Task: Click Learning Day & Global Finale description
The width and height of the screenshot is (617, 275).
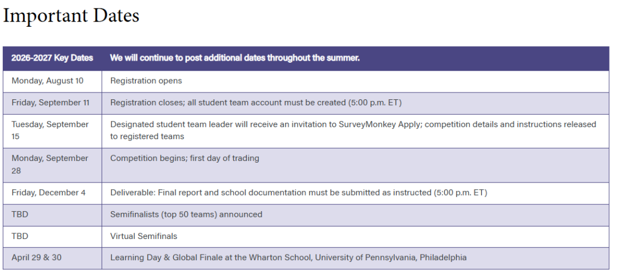Action: point(289,258)
